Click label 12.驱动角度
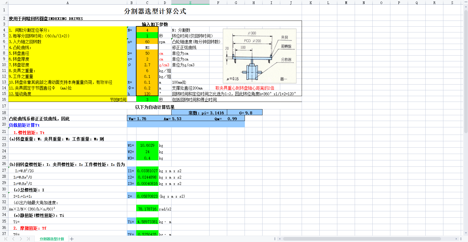The width and height of the screenshot is (468, 242). tap(20, 94)
